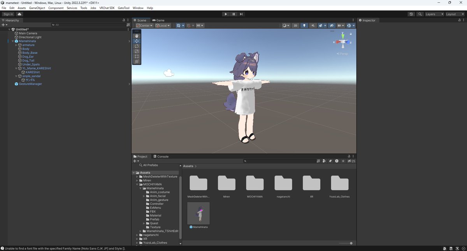Click the Play button
467x251 pixels.
[226, 14]
